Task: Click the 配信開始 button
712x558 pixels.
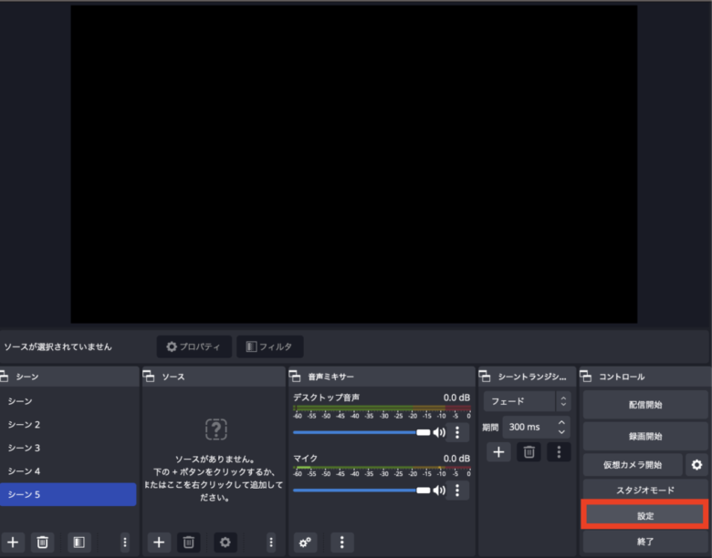Action: [x=644, y=405]
